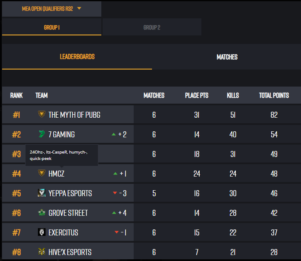Click rank #1 label

pyautogui.click(x=16, y=115)
